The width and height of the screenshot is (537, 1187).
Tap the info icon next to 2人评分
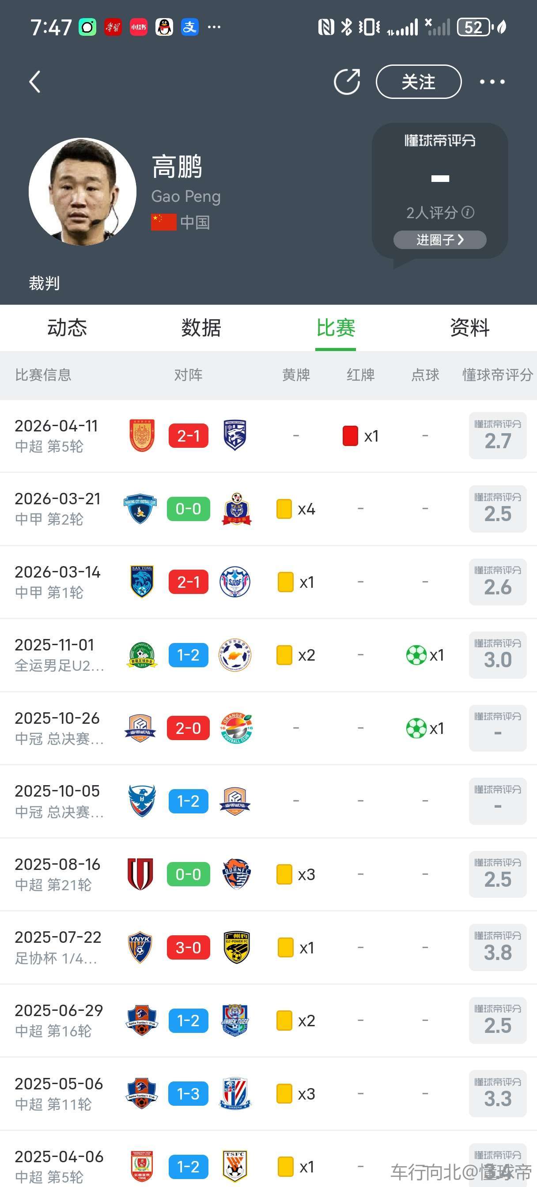(x=468, y=212)
